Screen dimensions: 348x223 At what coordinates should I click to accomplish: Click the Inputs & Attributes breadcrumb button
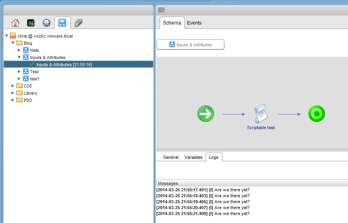pos(190,45)
